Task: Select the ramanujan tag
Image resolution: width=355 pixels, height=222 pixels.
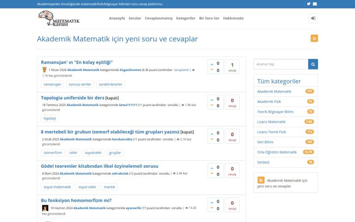Action: pyautogui.click(x=52, y=84)
